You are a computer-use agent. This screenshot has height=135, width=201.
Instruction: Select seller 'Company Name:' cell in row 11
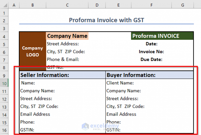pos(62,91)
